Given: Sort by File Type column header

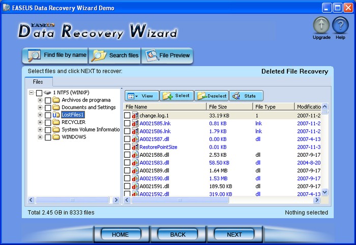Looking at the screenshot, I should pos(274,107).
